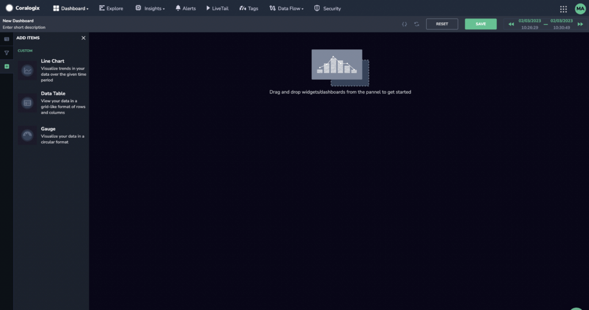The height and width of the screenshot is (310, 589).
Task: Click Enter short description field
Action: click(24, 28)
